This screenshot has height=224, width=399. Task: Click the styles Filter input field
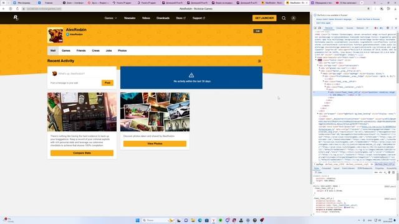[344, 172]
